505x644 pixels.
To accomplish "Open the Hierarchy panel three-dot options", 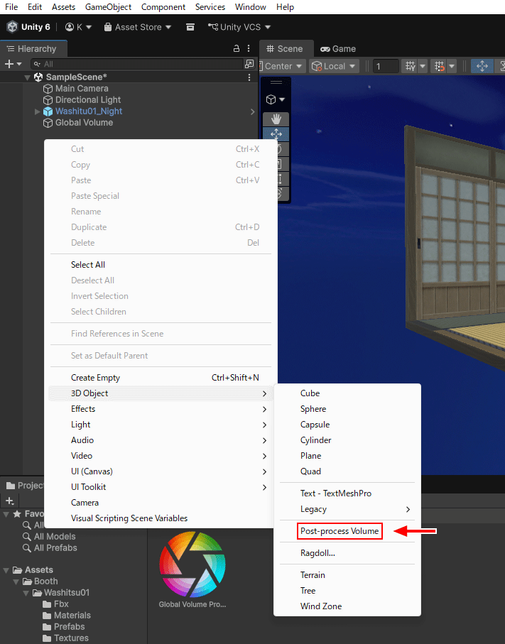I will coord(249,49).
